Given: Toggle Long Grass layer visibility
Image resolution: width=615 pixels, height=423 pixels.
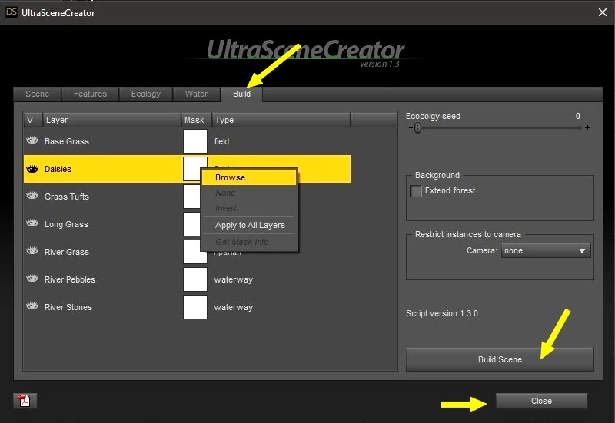Looking at the screenshot, I should pos(32,223).
